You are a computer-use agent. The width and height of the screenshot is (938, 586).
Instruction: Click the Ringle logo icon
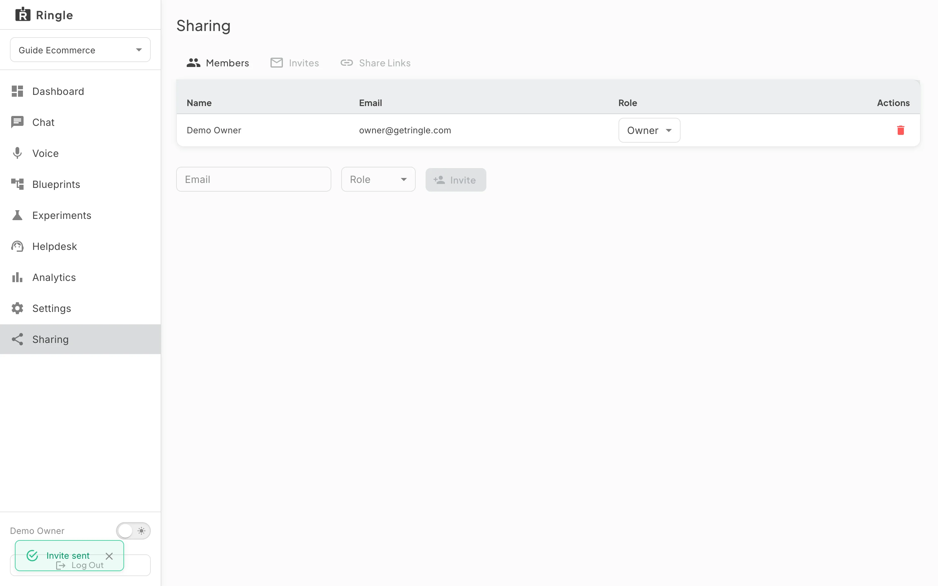point(22,14)
